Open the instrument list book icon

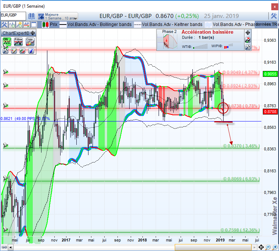click(32, 16)
